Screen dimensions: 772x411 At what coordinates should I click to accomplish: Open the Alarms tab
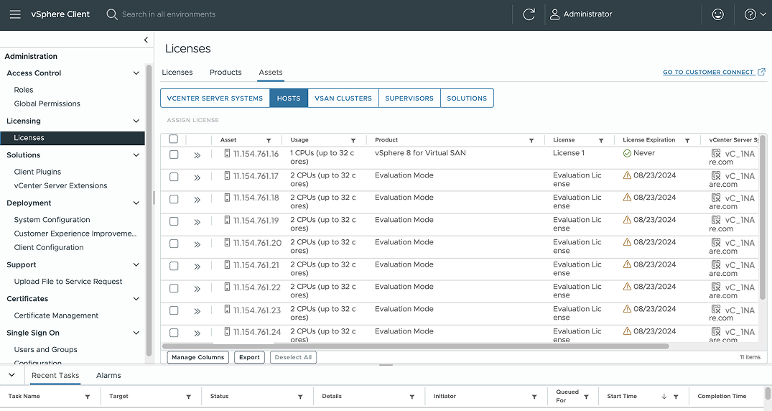(108, 376)
